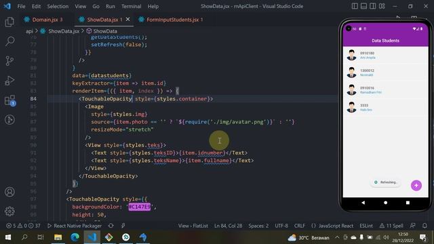Open customize layout icon
Screen dimensions: 434x244
(x=382, y=6)
